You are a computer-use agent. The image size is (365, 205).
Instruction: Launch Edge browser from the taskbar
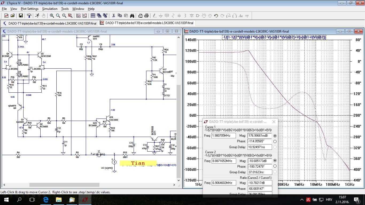coord(45,199)
